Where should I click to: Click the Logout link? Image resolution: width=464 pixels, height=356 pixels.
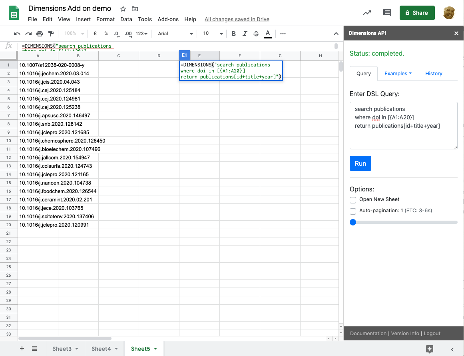[x=432, y=334]
